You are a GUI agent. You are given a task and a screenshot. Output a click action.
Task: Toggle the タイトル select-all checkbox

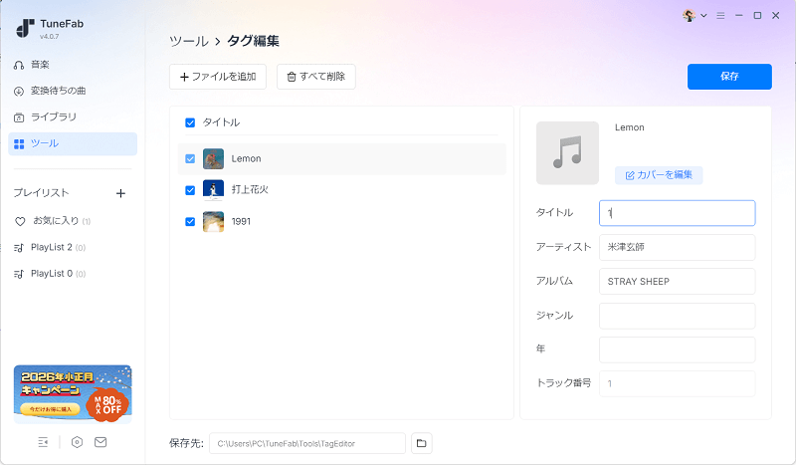point(190,122)
